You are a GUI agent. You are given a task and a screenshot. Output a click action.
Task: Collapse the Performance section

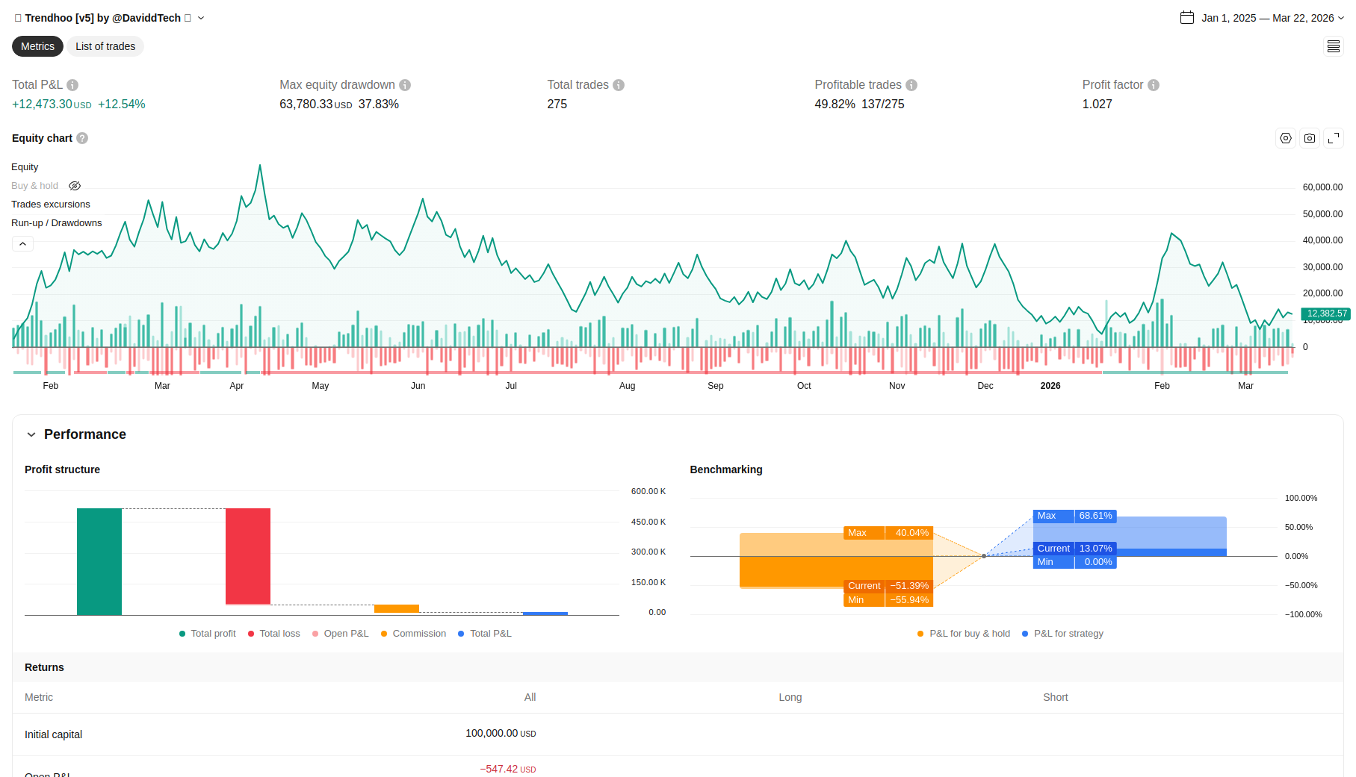[31, 434]
